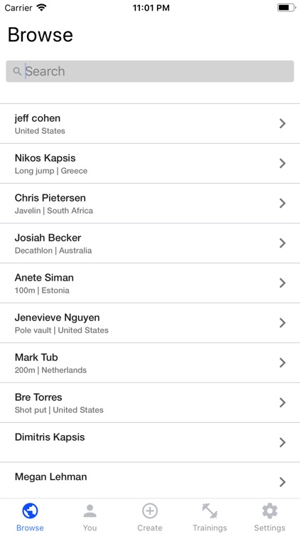Image resolution: width=300 pixels, height=534 pixels.
Task: Tap chevron next to Mark Tub
Action: (x=282, y=362)
